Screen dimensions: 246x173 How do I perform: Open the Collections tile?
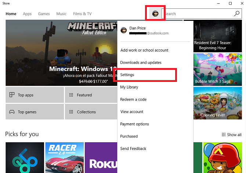(x=91, y=112)
